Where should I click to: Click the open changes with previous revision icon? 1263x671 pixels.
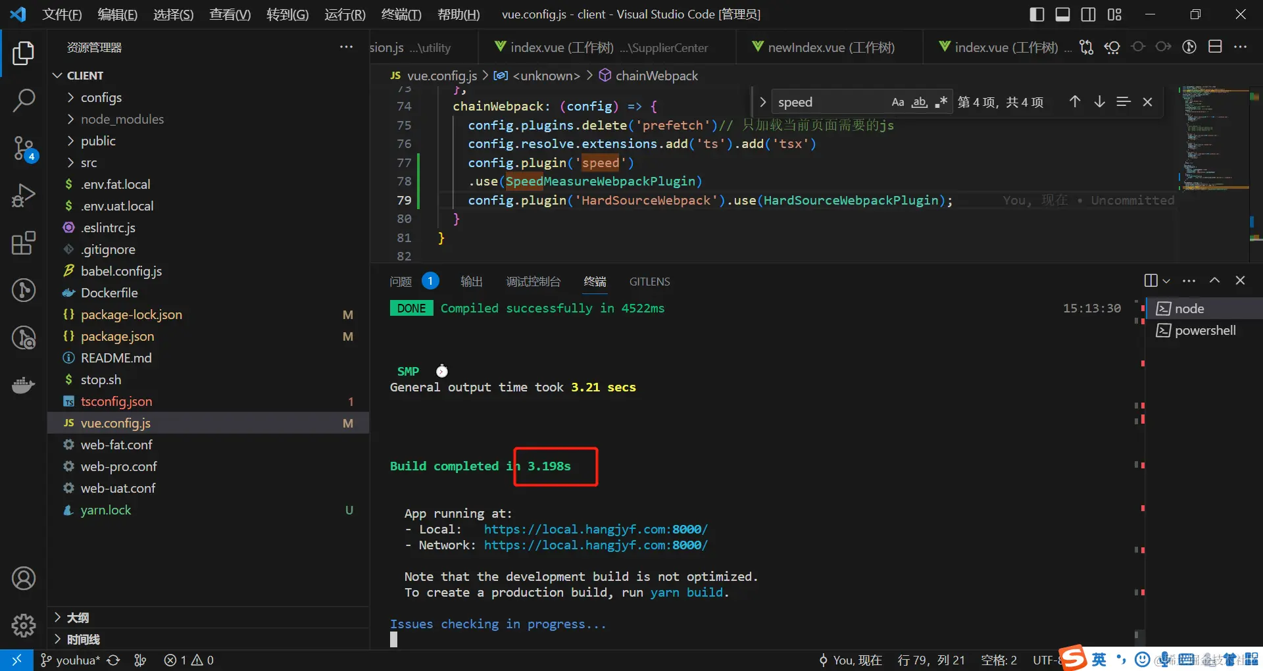tap(1112, 47)
